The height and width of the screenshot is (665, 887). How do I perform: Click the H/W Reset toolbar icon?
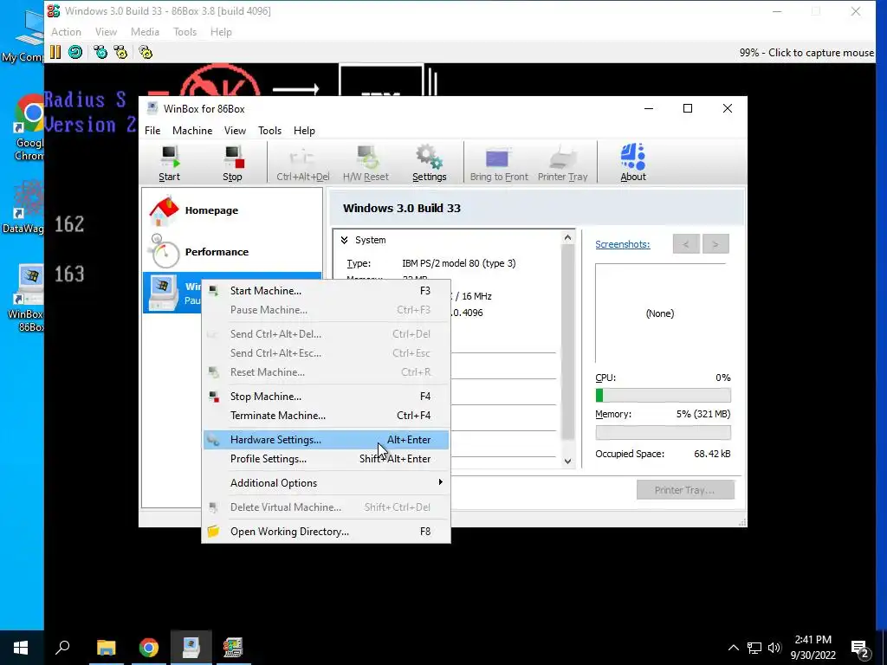pyautogui.click(x=366, y=163)
